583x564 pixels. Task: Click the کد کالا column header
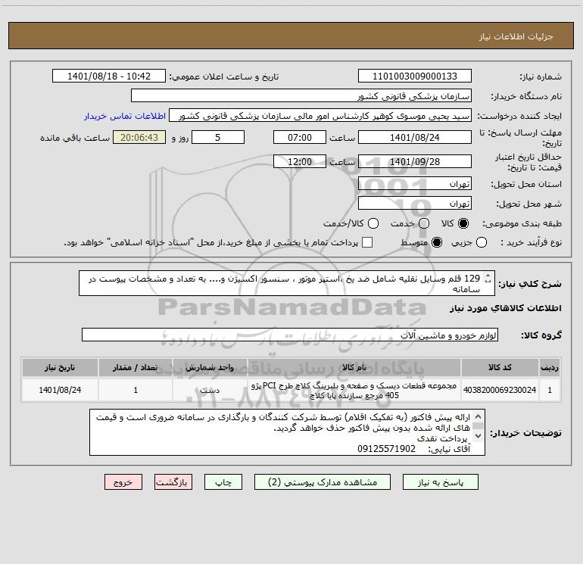coord(500,368)
